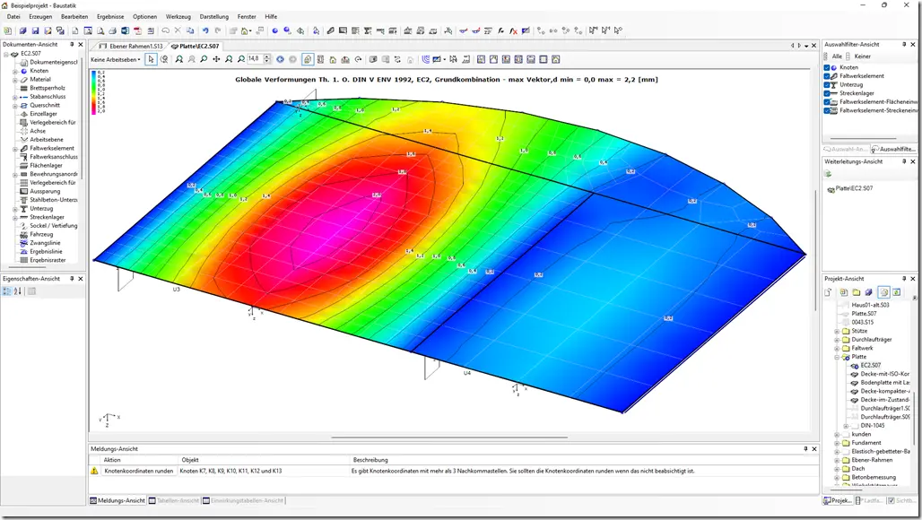
Task: Close the Auswahlfilter-Ansicht panel
Action: [913, 44]
